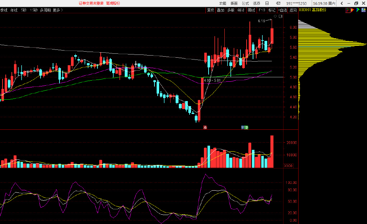Click the save/disk icon in title bar
The width and height of the screenshot is (367, 224).
(267, 3)
